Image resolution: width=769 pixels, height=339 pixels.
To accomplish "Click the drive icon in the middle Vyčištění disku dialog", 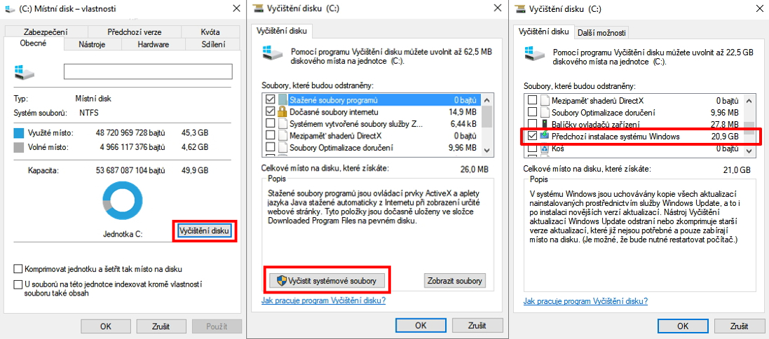I will click(x=270, y=54).
